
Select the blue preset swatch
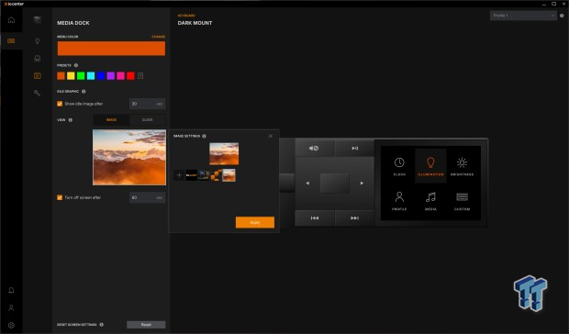tap(101, 76)
